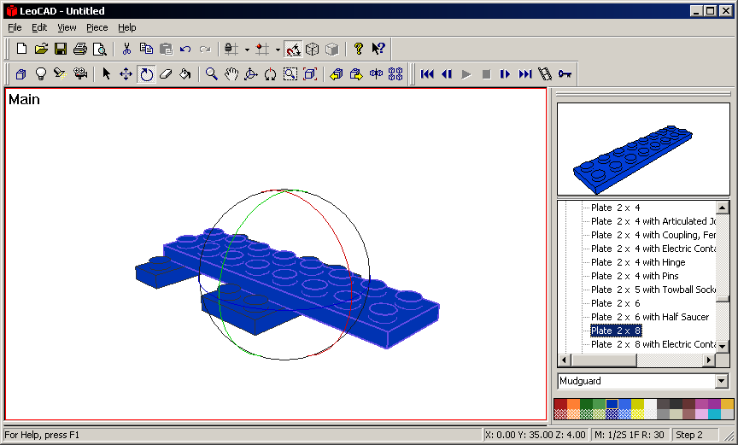Toggle the add keys button

pos(565,74)
